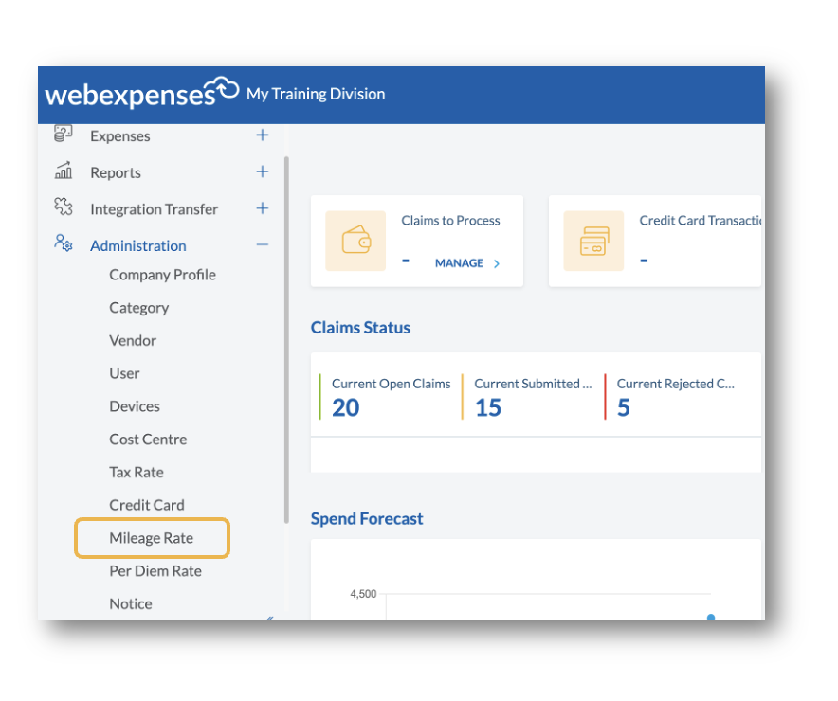
Task: Collapse Administration using the minus sign
Action: 263,244
